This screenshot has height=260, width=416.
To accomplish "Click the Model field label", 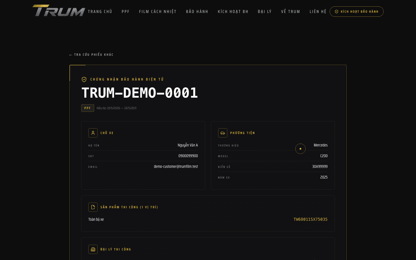I will pos(223,156).
